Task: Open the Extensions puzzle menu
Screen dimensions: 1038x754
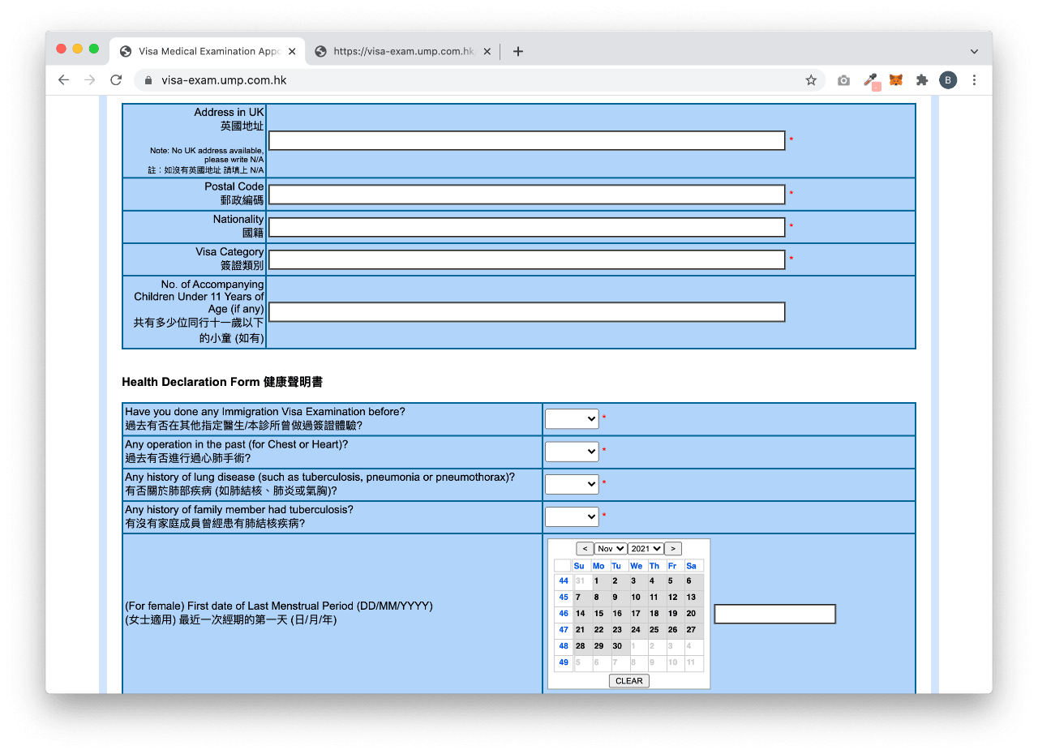Action: pyautogui.click(x=922, y=80)
